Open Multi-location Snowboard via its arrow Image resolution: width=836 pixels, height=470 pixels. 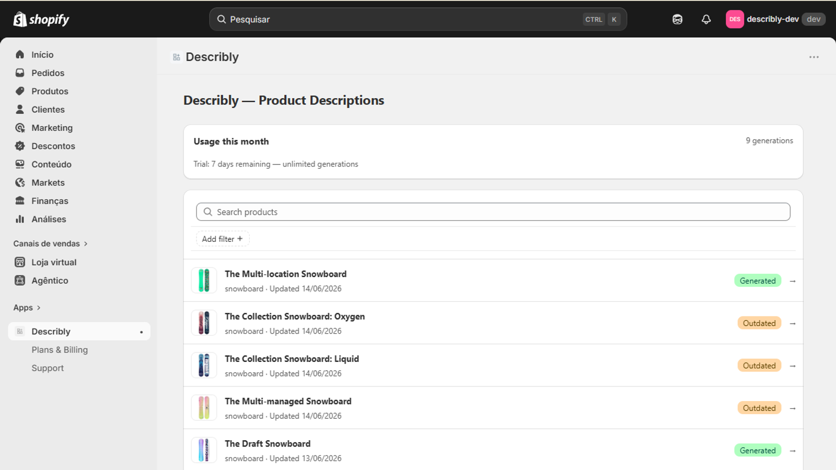click(793, 281)
